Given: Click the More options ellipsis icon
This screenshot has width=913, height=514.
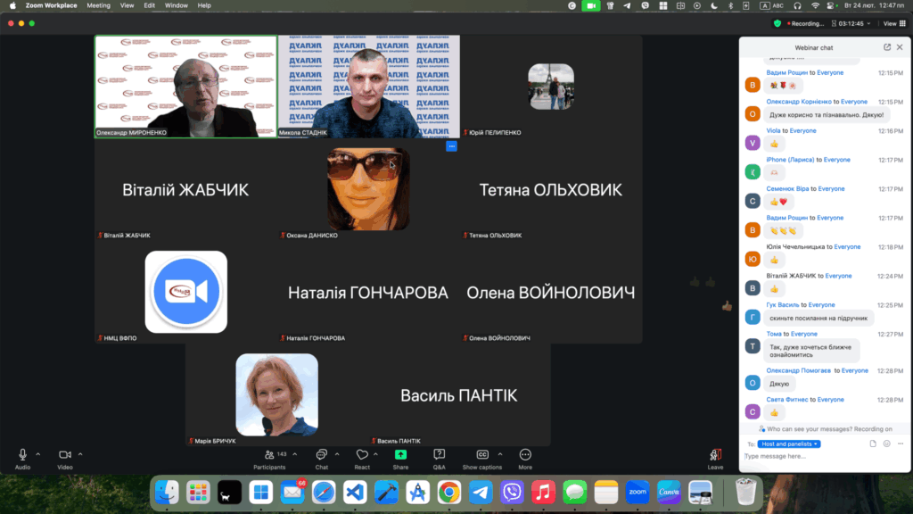Looking at the screenshot, I should tap(525, 455).
